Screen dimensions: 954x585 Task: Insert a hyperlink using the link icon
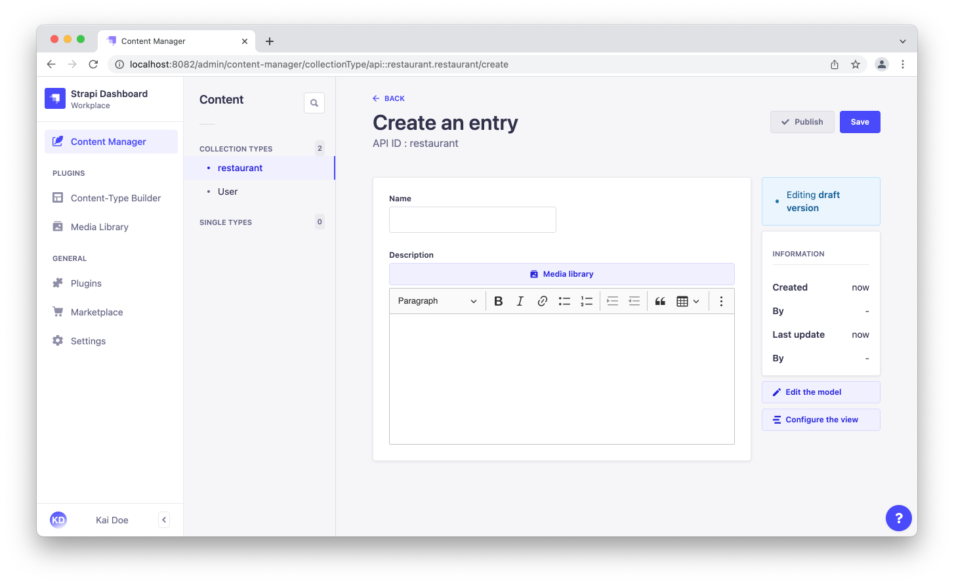tap(542, 300)
